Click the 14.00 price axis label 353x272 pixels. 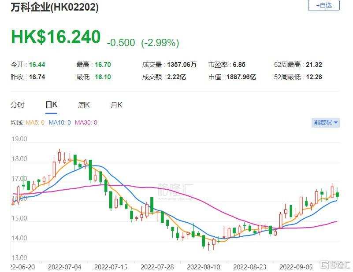(19, 238)
